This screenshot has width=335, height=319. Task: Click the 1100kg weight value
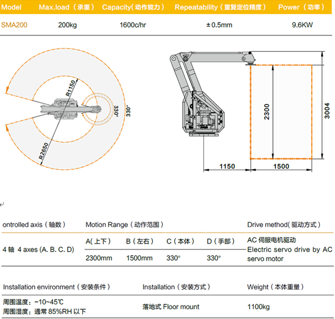point(258,307)
